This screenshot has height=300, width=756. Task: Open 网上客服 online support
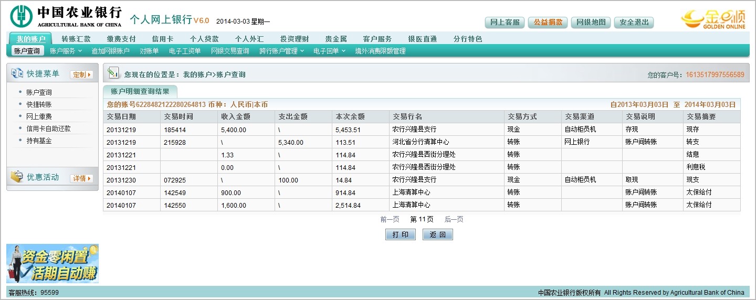504,22
